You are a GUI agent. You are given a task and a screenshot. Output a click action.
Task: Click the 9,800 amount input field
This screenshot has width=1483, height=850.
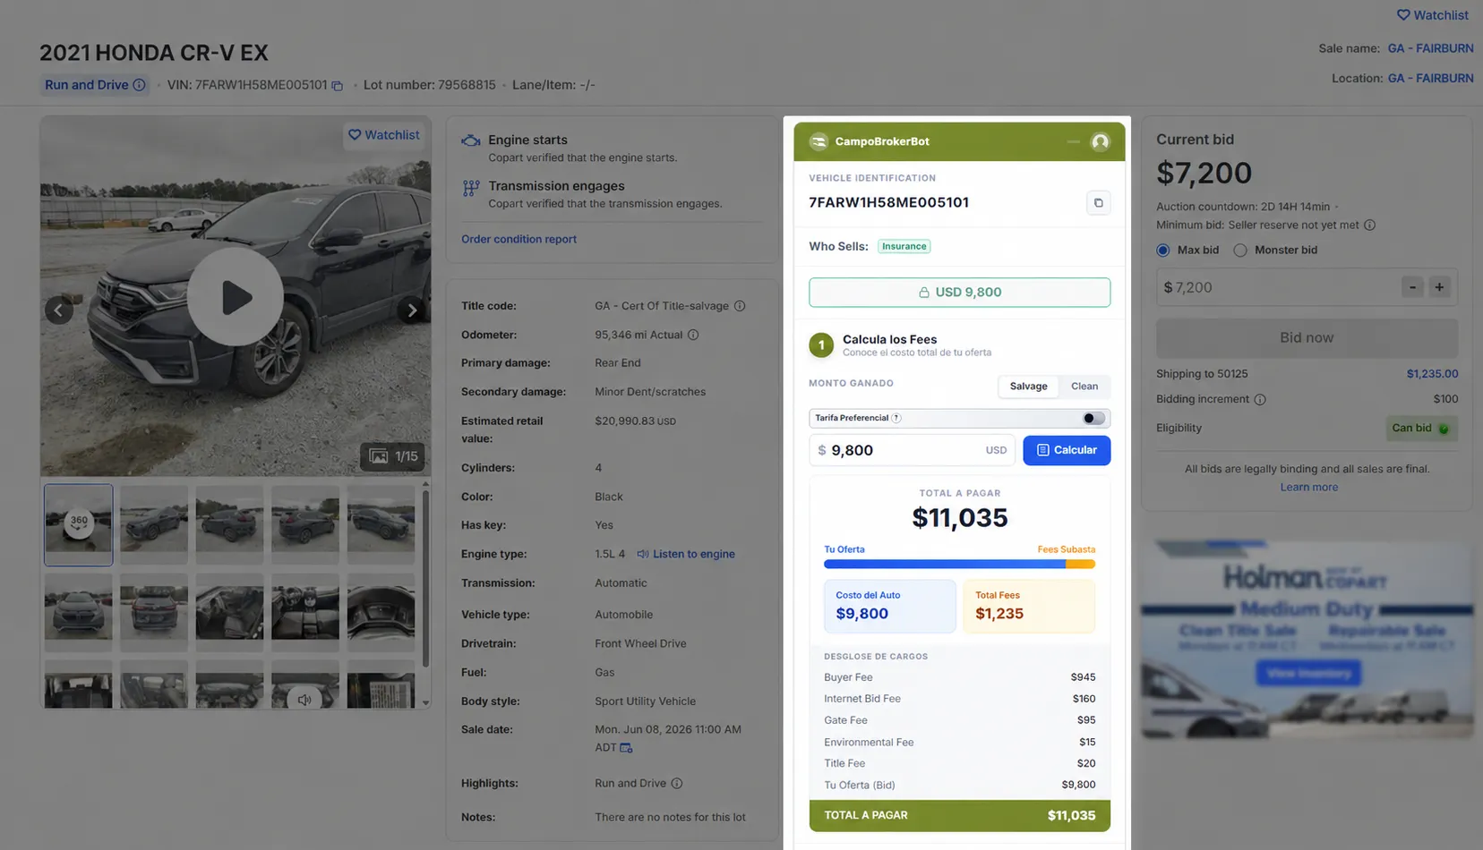(913, 450)
